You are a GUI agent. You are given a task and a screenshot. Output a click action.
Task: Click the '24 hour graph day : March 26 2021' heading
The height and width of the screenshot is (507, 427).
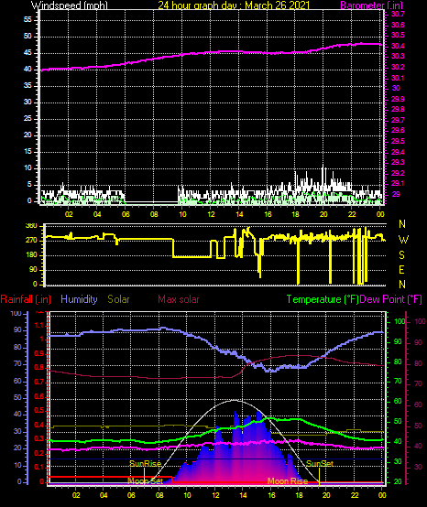(234, 5)
